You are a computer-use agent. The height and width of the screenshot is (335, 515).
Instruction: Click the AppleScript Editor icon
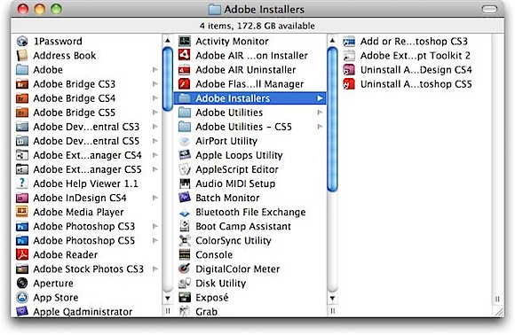tap(185, 169)
